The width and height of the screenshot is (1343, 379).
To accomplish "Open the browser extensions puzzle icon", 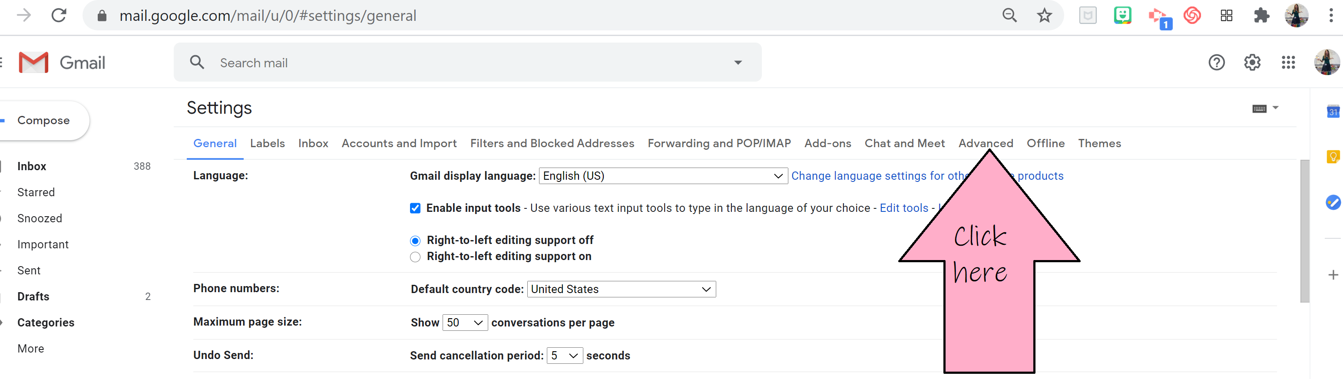I will pos(1260,16).
